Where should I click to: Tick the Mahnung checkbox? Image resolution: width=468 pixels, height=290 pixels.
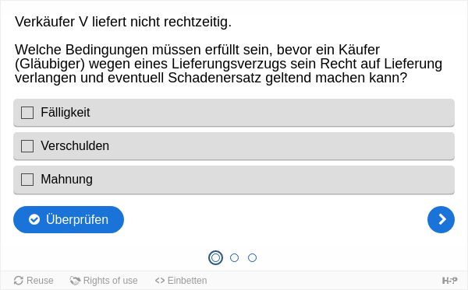[x=27, y=180]
